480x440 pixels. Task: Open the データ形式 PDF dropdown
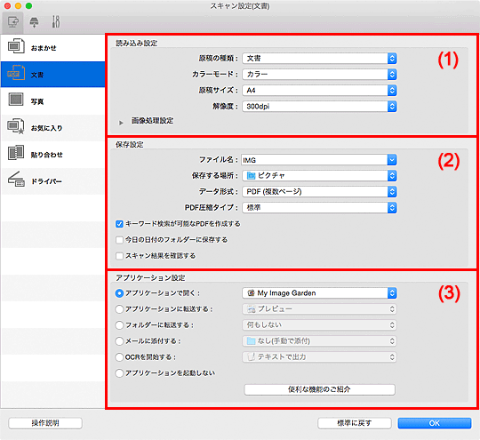click(x=319, y=192)
